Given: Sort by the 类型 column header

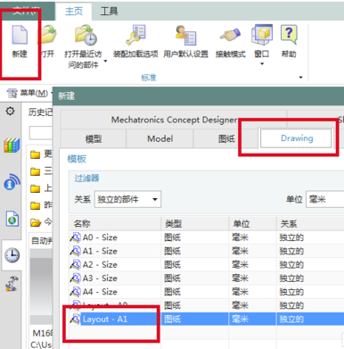Looking at the screenshot, I should point(195,224).
